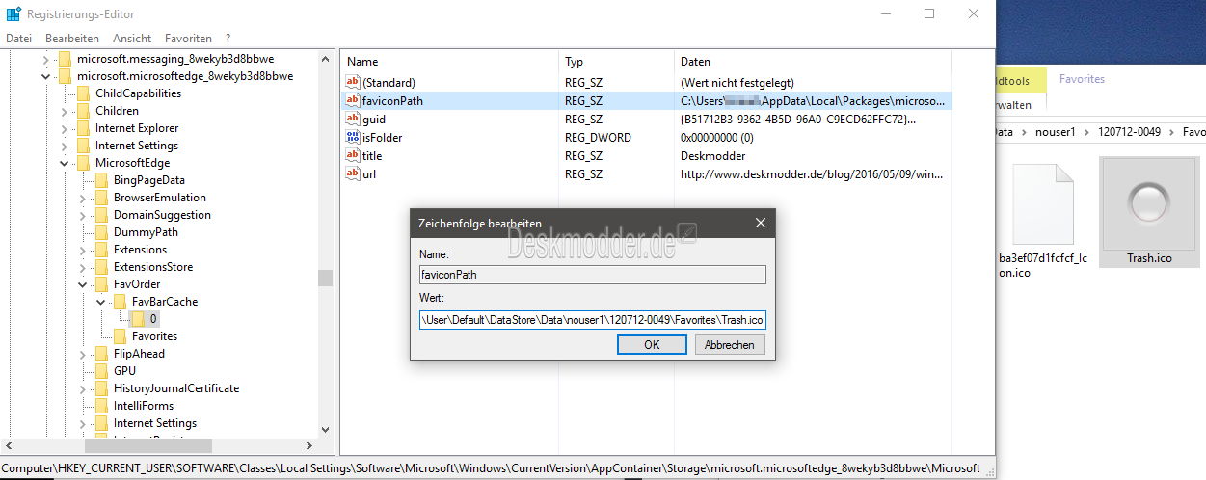1206x480 pixels.
Task: Cancel the dialog with Abbrechen
Action: [x=730, y=345]
